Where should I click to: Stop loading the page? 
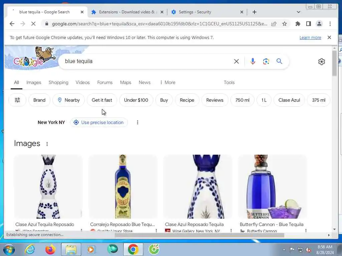33,24
